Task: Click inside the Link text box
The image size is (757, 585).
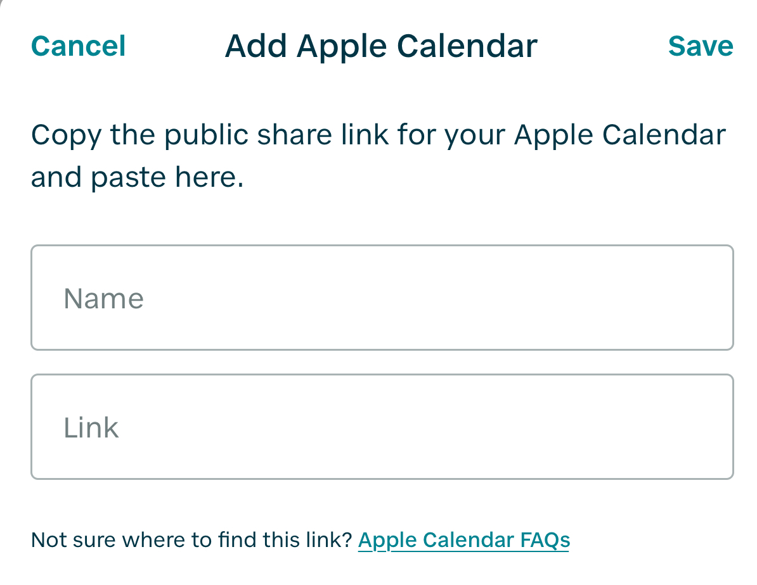Action: coord(382,427)
